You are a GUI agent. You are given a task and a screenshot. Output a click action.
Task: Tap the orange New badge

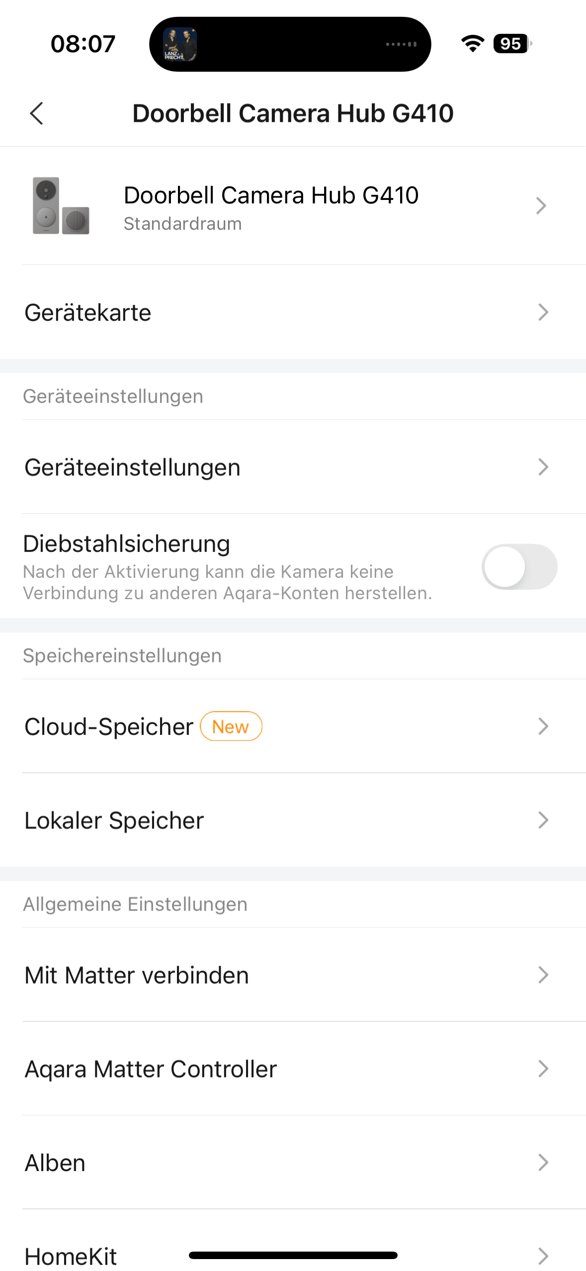coord(231,726)
